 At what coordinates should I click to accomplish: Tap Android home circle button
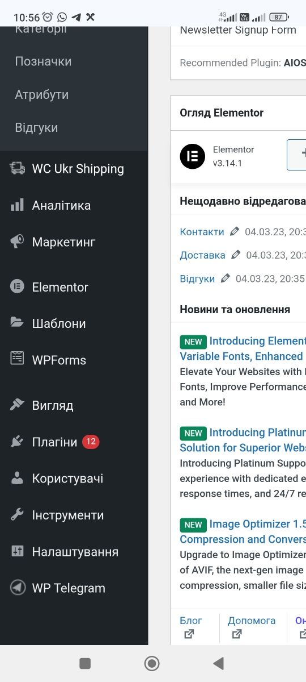152,663
